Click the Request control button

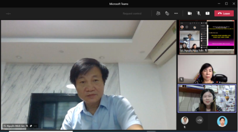coord(132,13)
